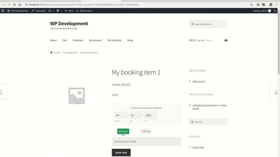View the £36,97 cart total
280x157 pixels.
pos(192,41)
